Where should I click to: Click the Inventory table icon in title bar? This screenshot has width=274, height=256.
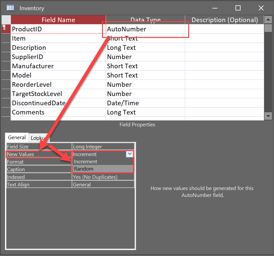click(10, 8)
